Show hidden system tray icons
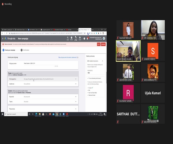Screen dimensions: 173x144 click(x=88, y=114)
